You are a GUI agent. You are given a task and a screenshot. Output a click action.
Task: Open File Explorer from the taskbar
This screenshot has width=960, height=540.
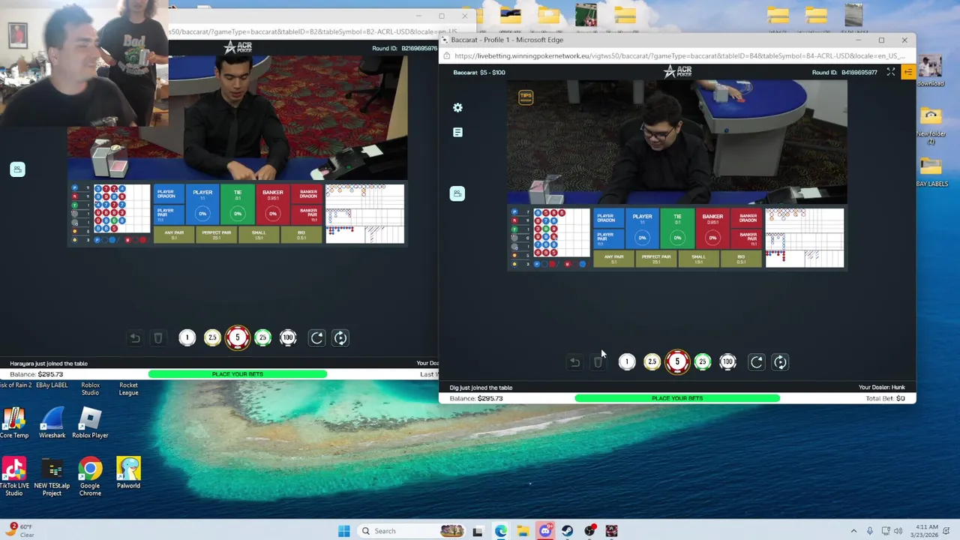tap(523, 531)
